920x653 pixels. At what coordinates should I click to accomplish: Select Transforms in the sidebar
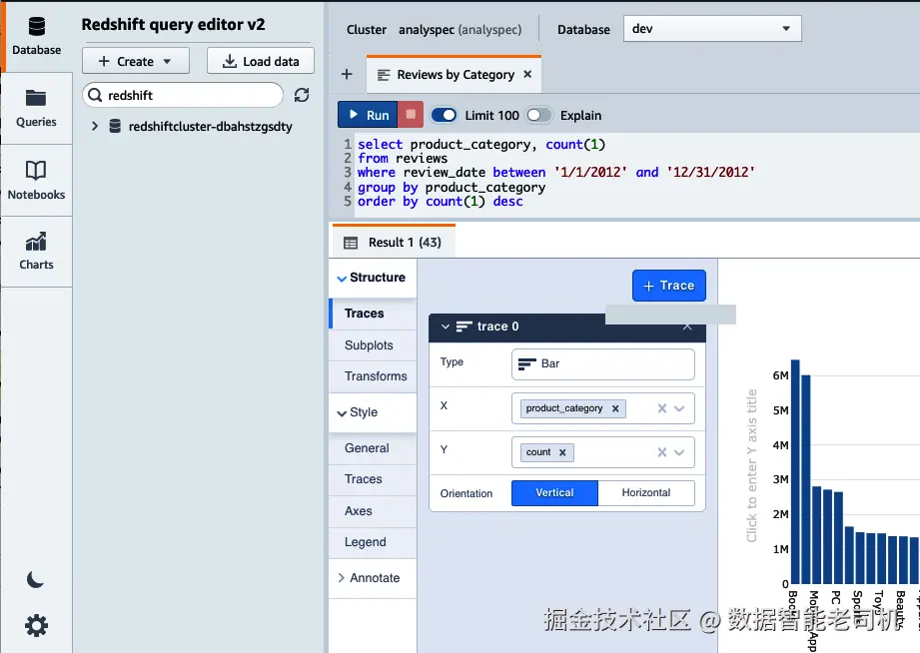(372, 376)
